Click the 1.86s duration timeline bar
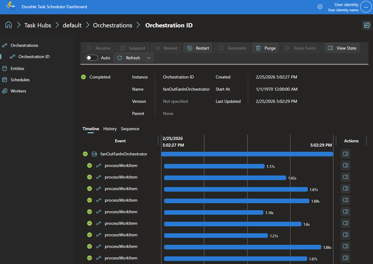The height and width of the screenshot is (264, 373). click(243, 247)
